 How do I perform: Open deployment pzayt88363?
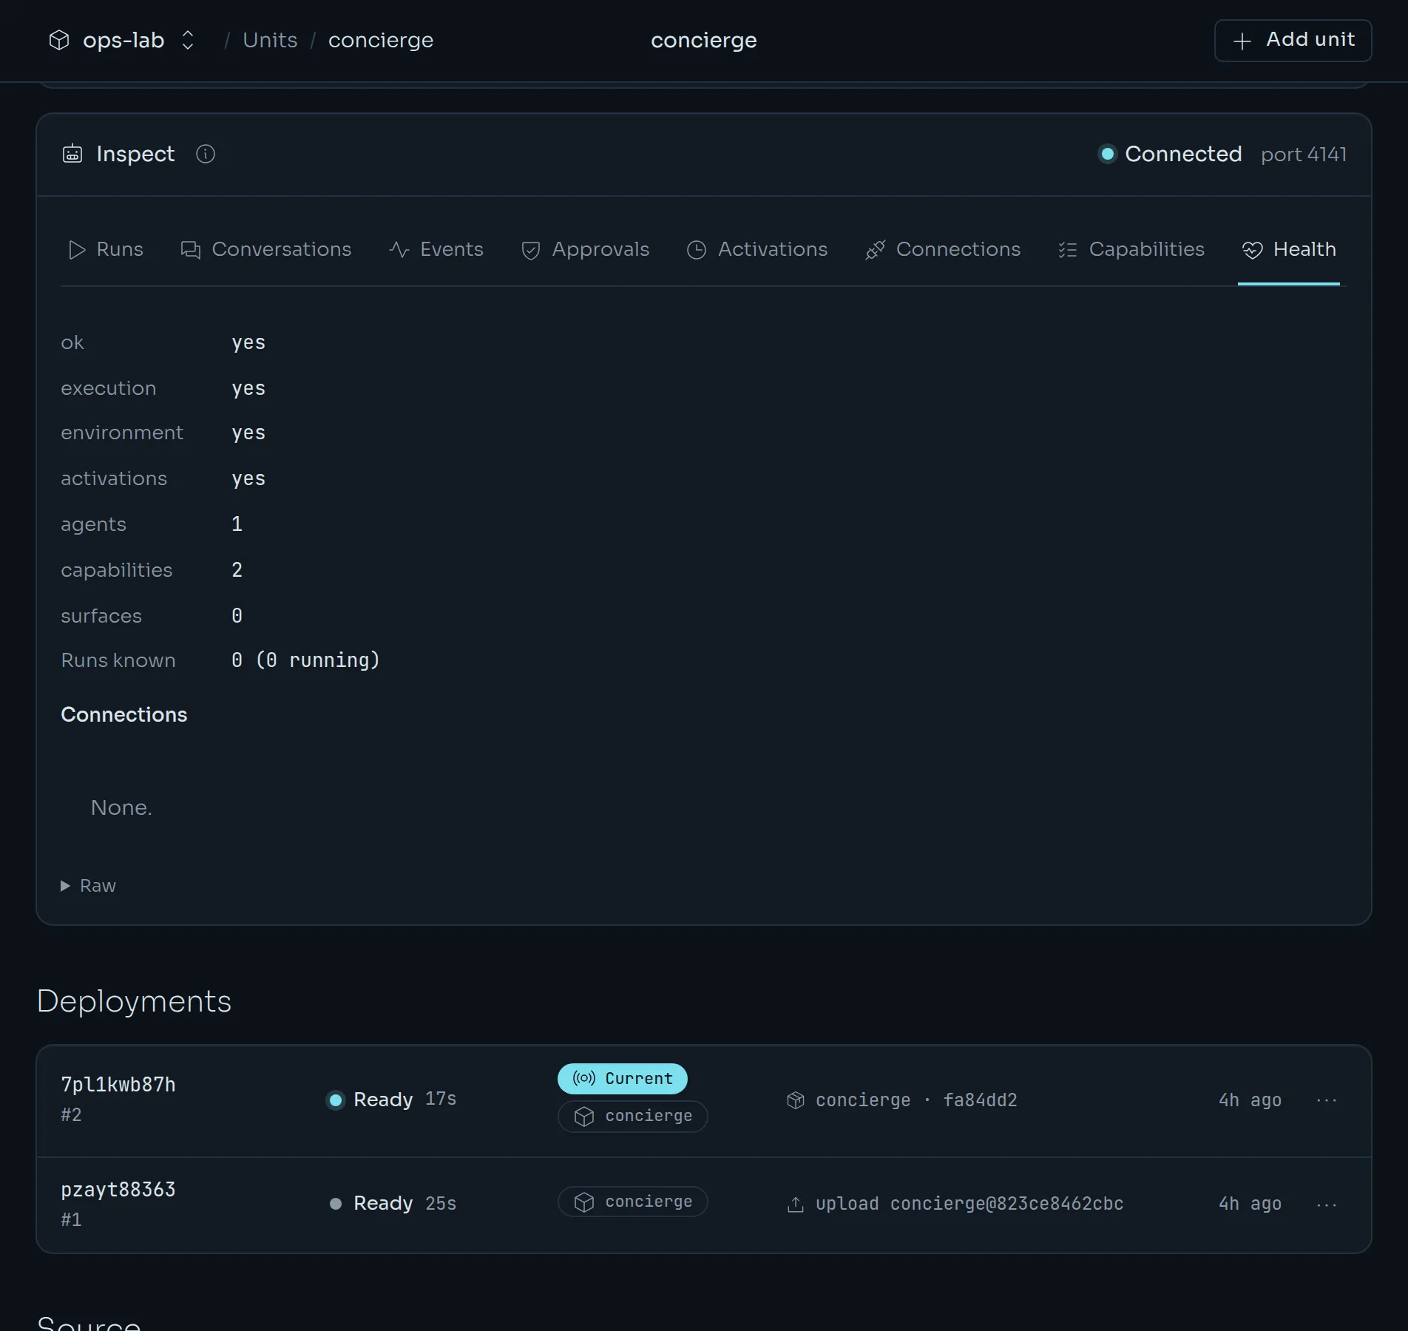(118, 1190)
